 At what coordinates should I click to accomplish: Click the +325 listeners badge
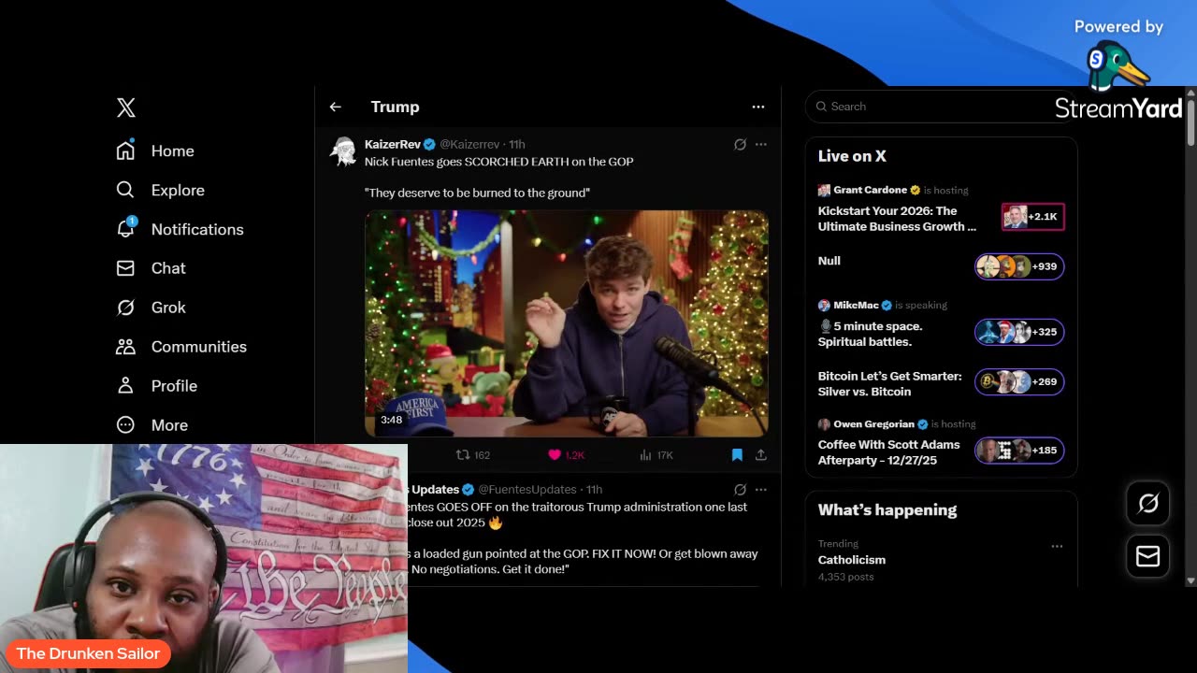tap(1019, 332)
